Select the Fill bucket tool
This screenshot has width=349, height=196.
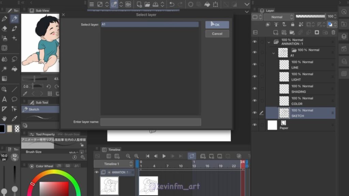point(14,69)
